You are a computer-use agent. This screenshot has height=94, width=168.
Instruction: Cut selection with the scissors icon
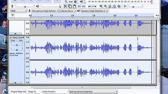click(65, 6)
